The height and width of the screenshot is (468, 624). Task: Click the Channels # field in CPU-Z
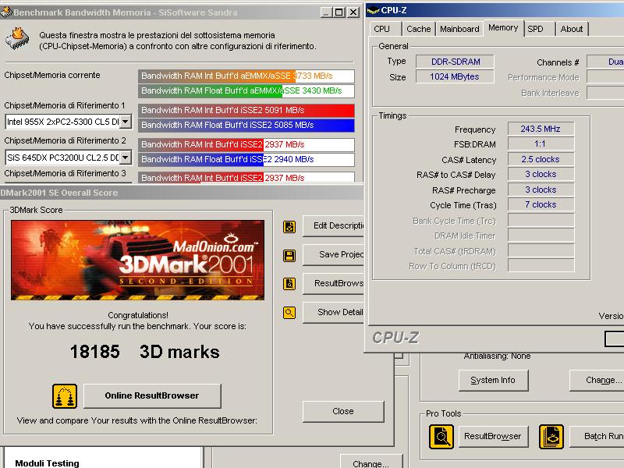[x=605, y=62]
